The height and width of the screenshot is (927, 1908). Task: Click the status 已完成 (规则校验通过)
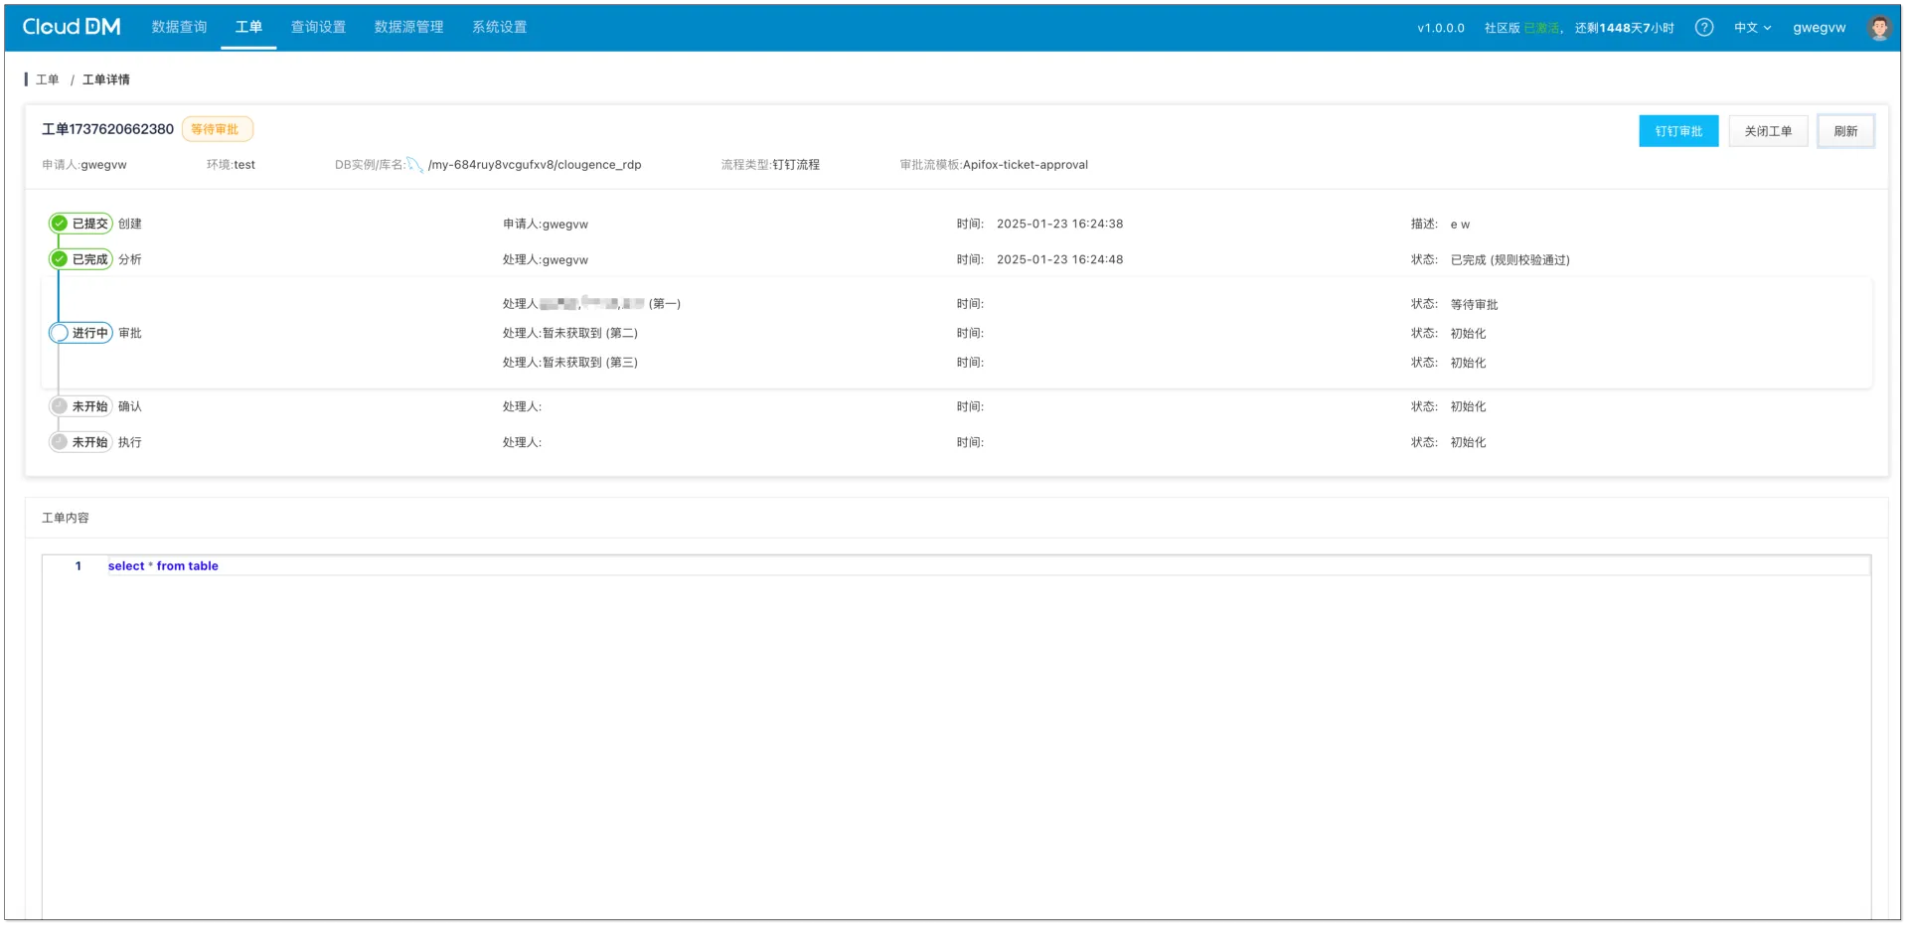(x=1510, y=260)
